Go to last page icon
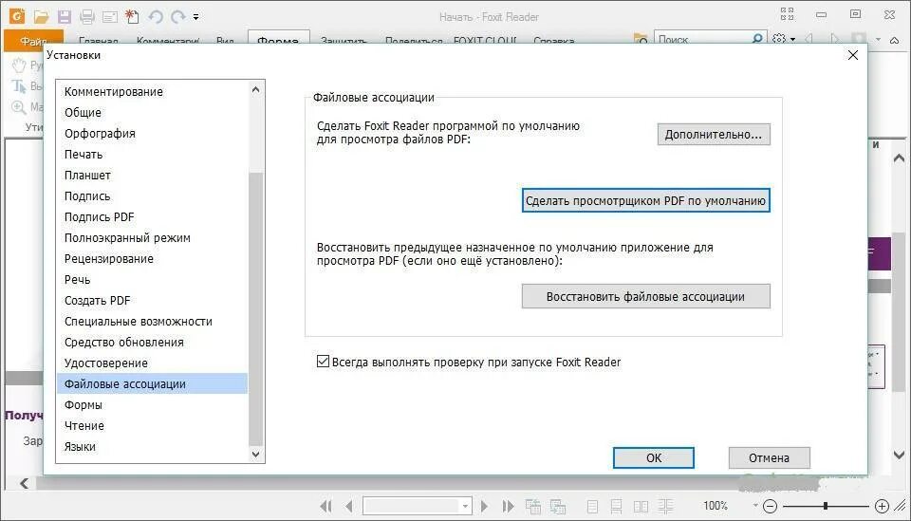The width and height of the screenshot is (911, 521). pyautogui.click(x=508, y=507)
